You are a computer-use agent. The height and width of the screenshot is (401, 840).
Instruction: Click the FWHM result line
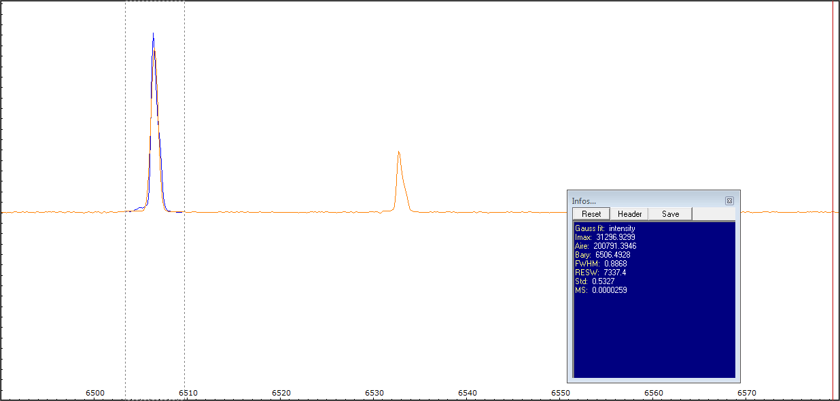[x=601, y=264]
